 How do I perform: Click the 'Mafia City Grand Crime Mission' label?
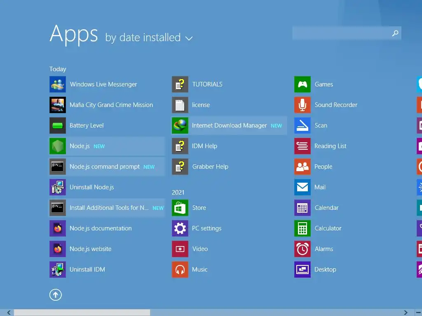tap(111, 105)
